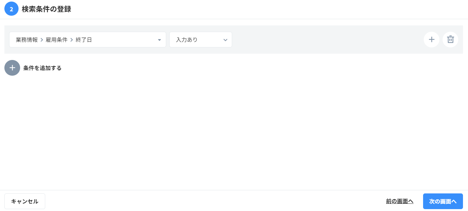The image size is (468, 211).
Task: Click the 条件を追加する label
Action: tap(42, 68)
